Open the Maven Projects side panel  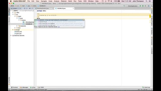click(152, 21)
